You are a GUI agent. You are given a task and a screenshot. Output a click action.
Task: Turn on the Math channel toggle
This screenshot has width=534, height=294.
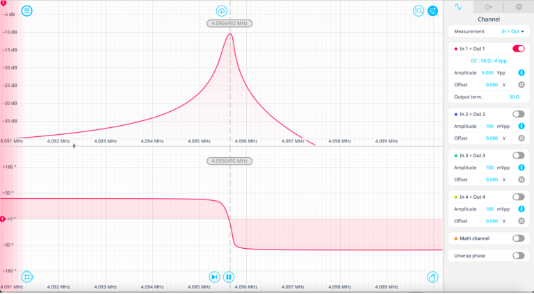(x=518, y=238)
